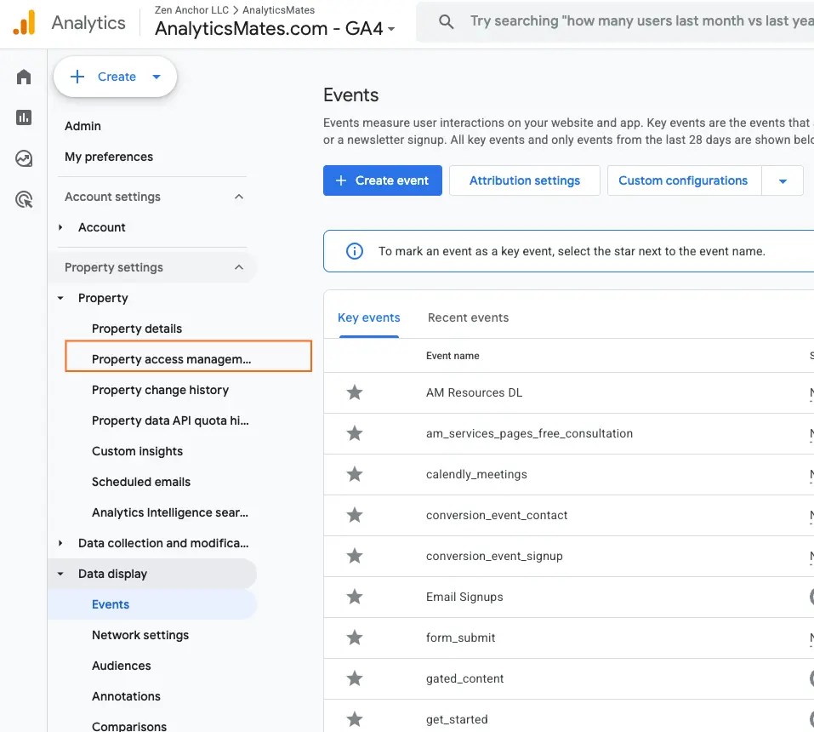The image size is (814, 732).
Task: Click the Google Analytics logo
Action: pos(25,23)
